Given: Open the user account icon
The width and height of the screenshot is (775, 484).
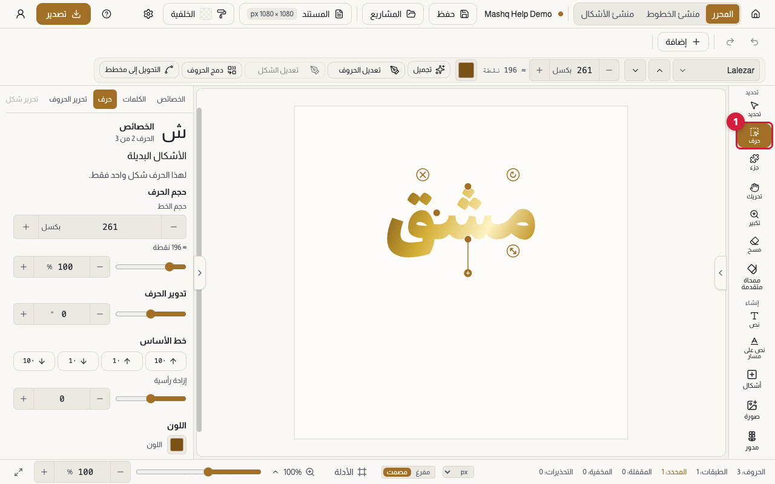Looking at the screenshot, I should (21, 14).
